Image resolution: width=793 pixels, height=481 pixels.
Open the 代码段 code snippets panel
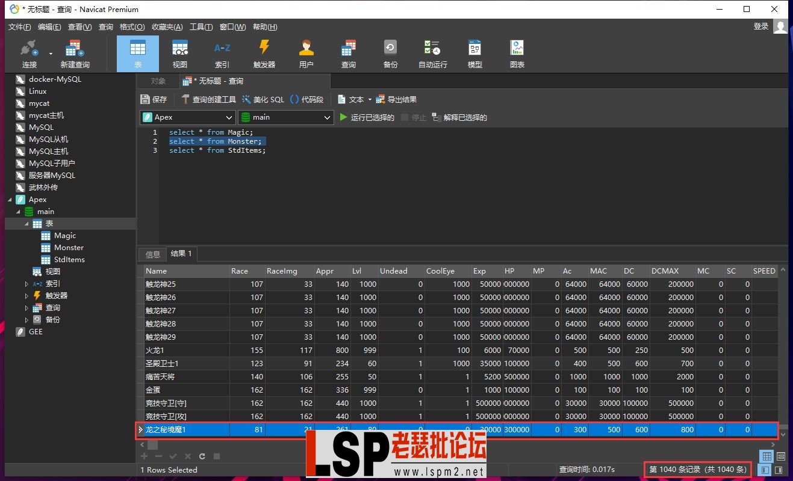[x=306, y=99]
